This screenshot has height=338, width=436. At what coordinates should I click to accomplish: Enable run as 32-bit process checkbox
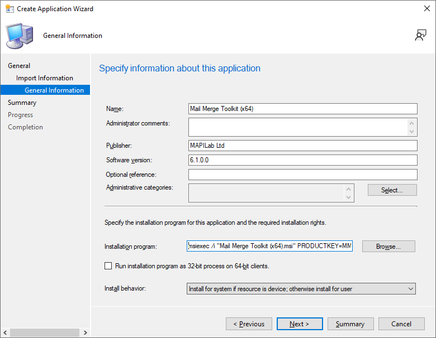coord(108,266)
